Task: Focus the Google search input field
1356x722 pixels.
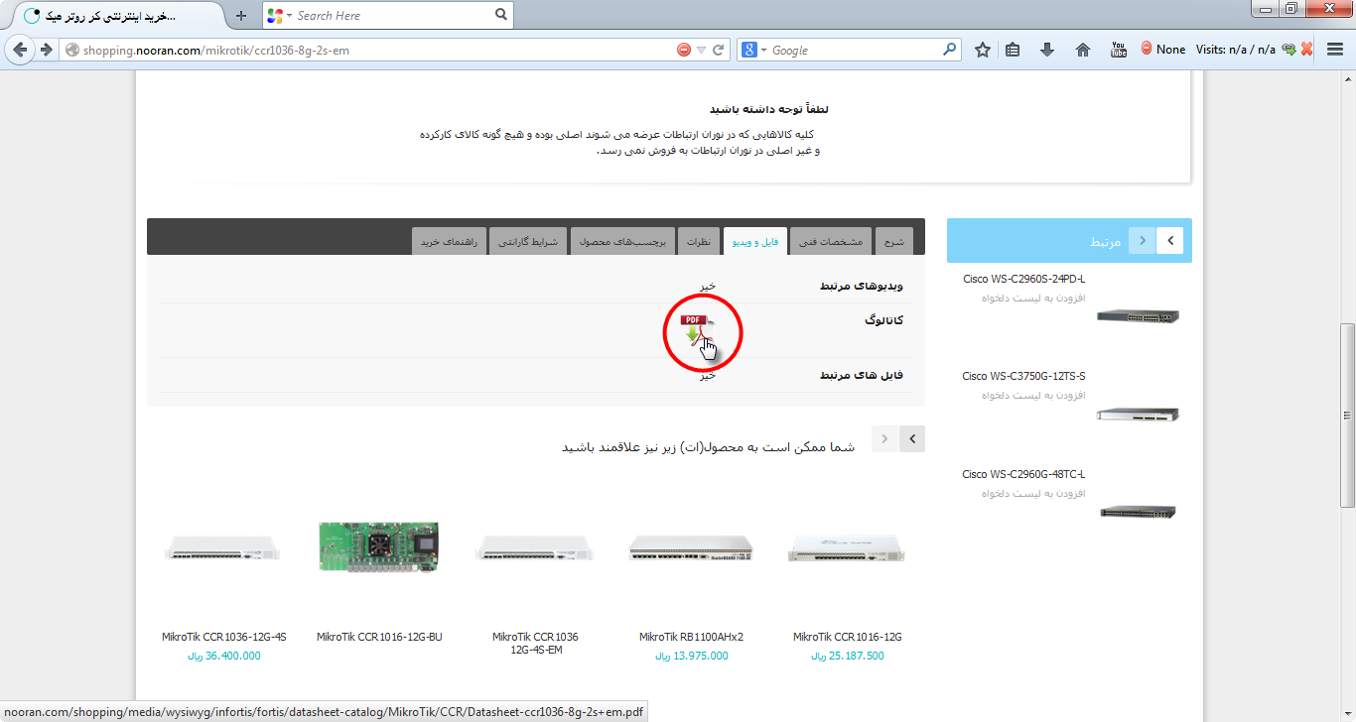Action: coord(854,50)
